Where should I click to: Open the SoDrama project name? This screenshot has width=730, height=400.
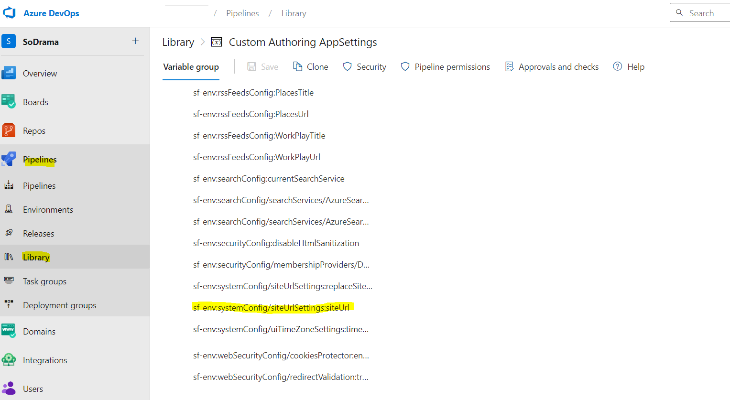[x=41, y=42]
